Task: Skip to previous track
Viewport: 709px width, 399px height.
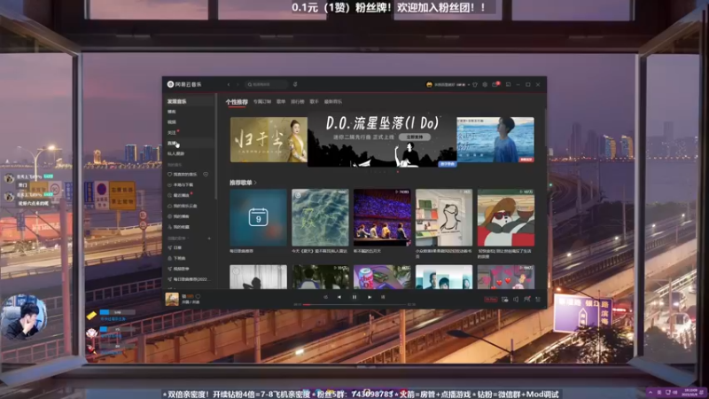Action: click(x=339, y=297)
